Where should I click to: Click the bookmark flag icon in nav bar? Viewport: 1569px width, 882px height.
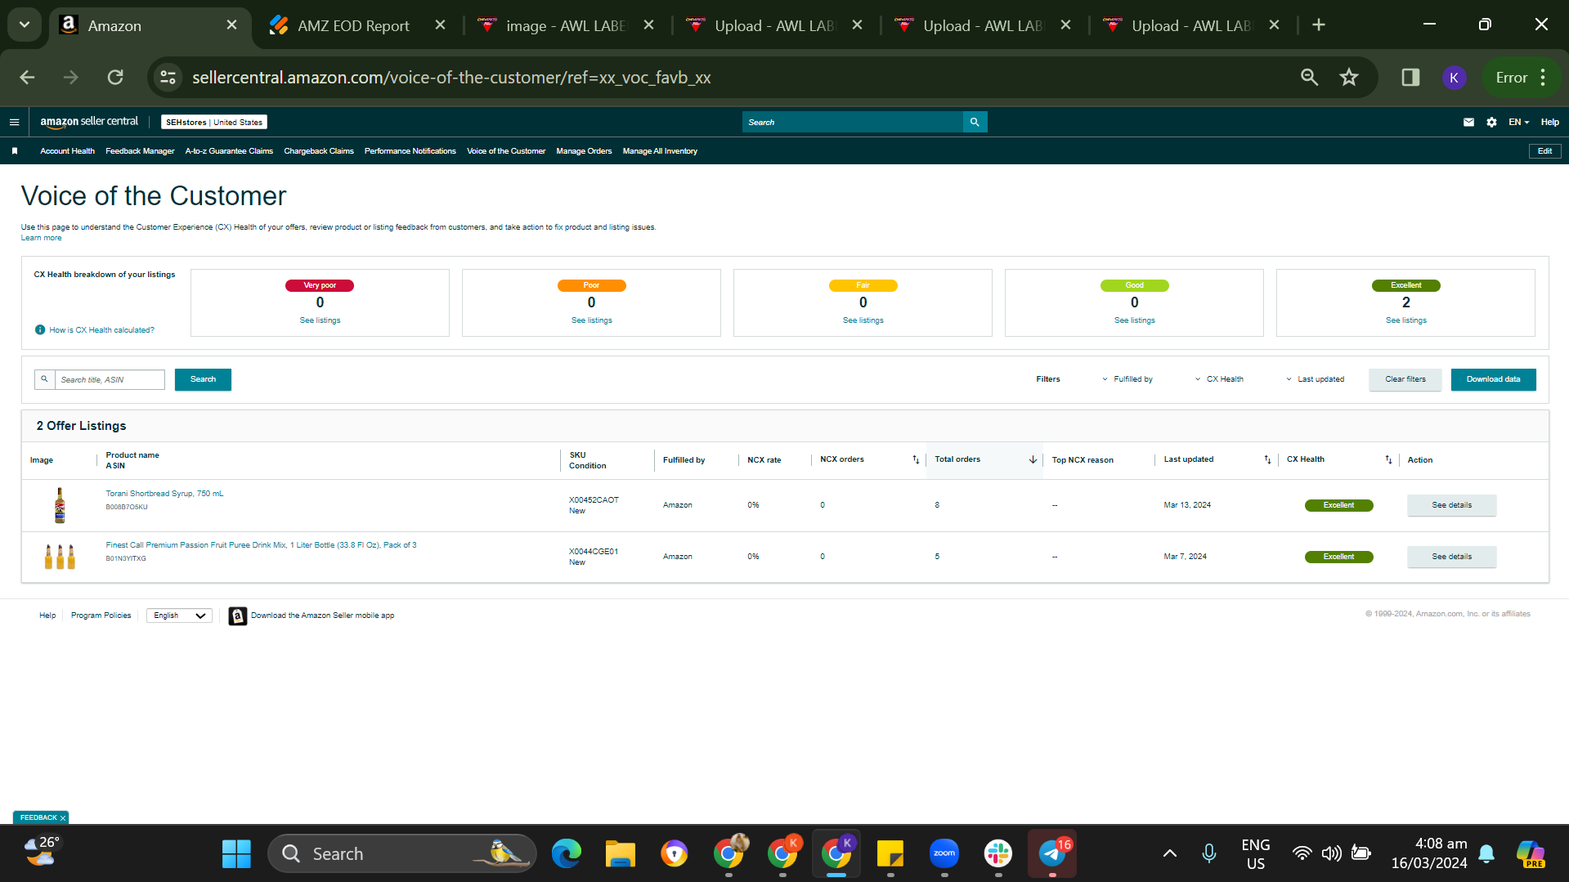(15, 151)
